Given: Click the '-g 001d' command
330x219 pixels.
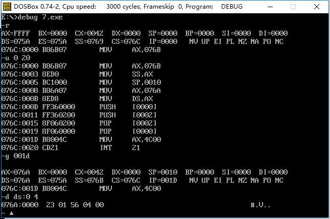Looking at the screenshot, I should pos(15,156).
